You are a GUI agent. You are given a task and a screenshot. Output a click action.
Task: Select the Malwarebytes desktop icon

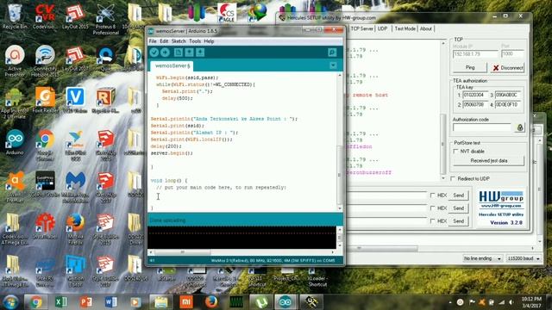[75, 187]
